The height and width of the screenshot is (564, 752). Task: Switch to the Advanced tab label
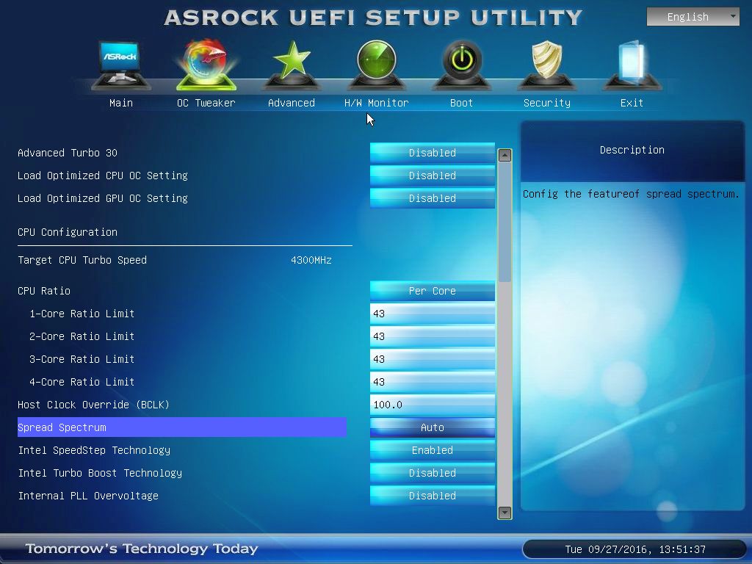tap(291, 103)
